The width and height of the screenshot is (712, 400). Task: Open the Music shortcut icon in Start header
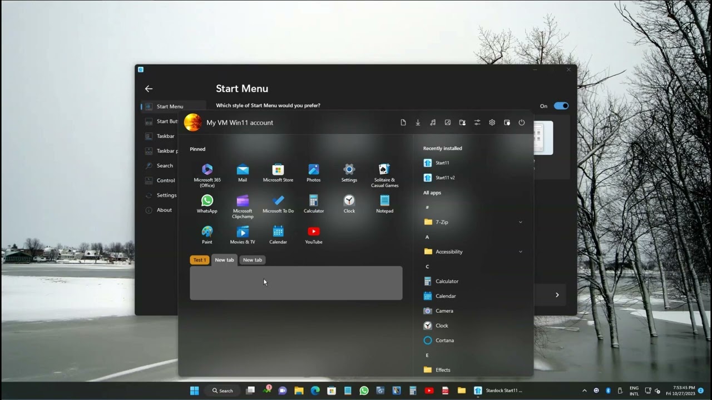coord(433,123)
